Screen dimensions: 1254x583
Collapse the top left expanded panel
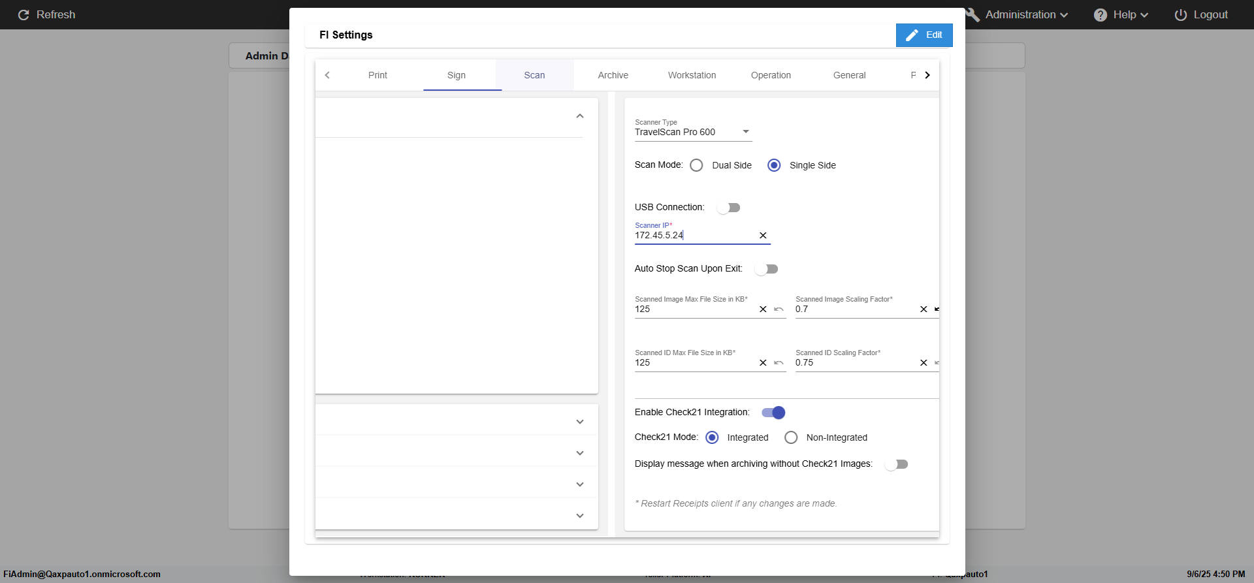click(x=579, y=116)
